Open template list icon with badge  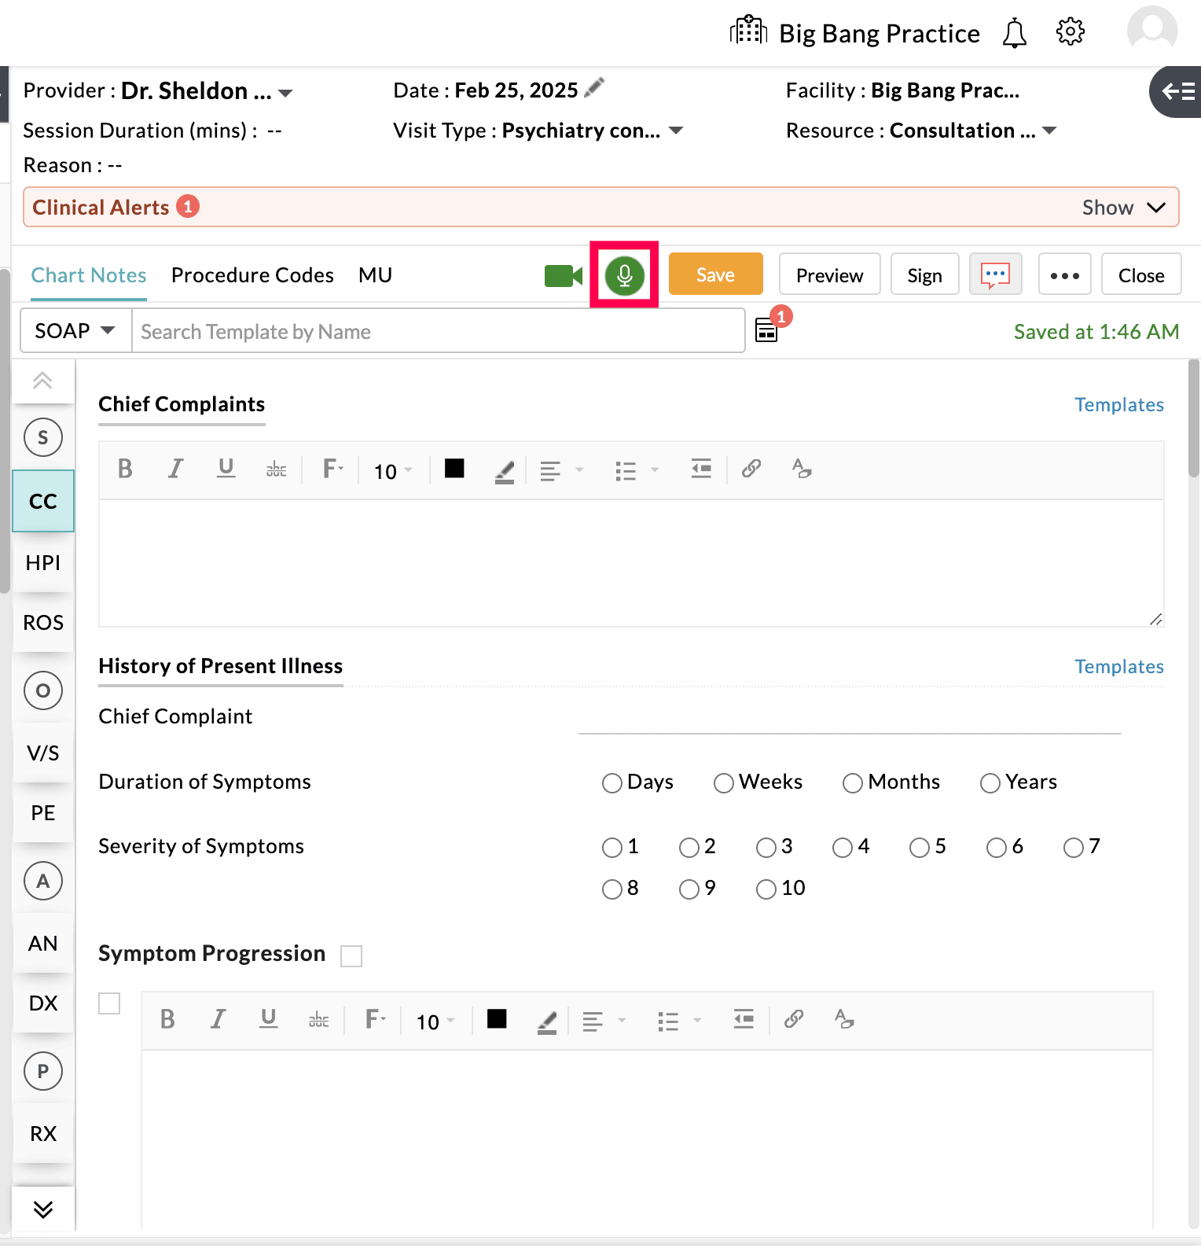(766, 330)
